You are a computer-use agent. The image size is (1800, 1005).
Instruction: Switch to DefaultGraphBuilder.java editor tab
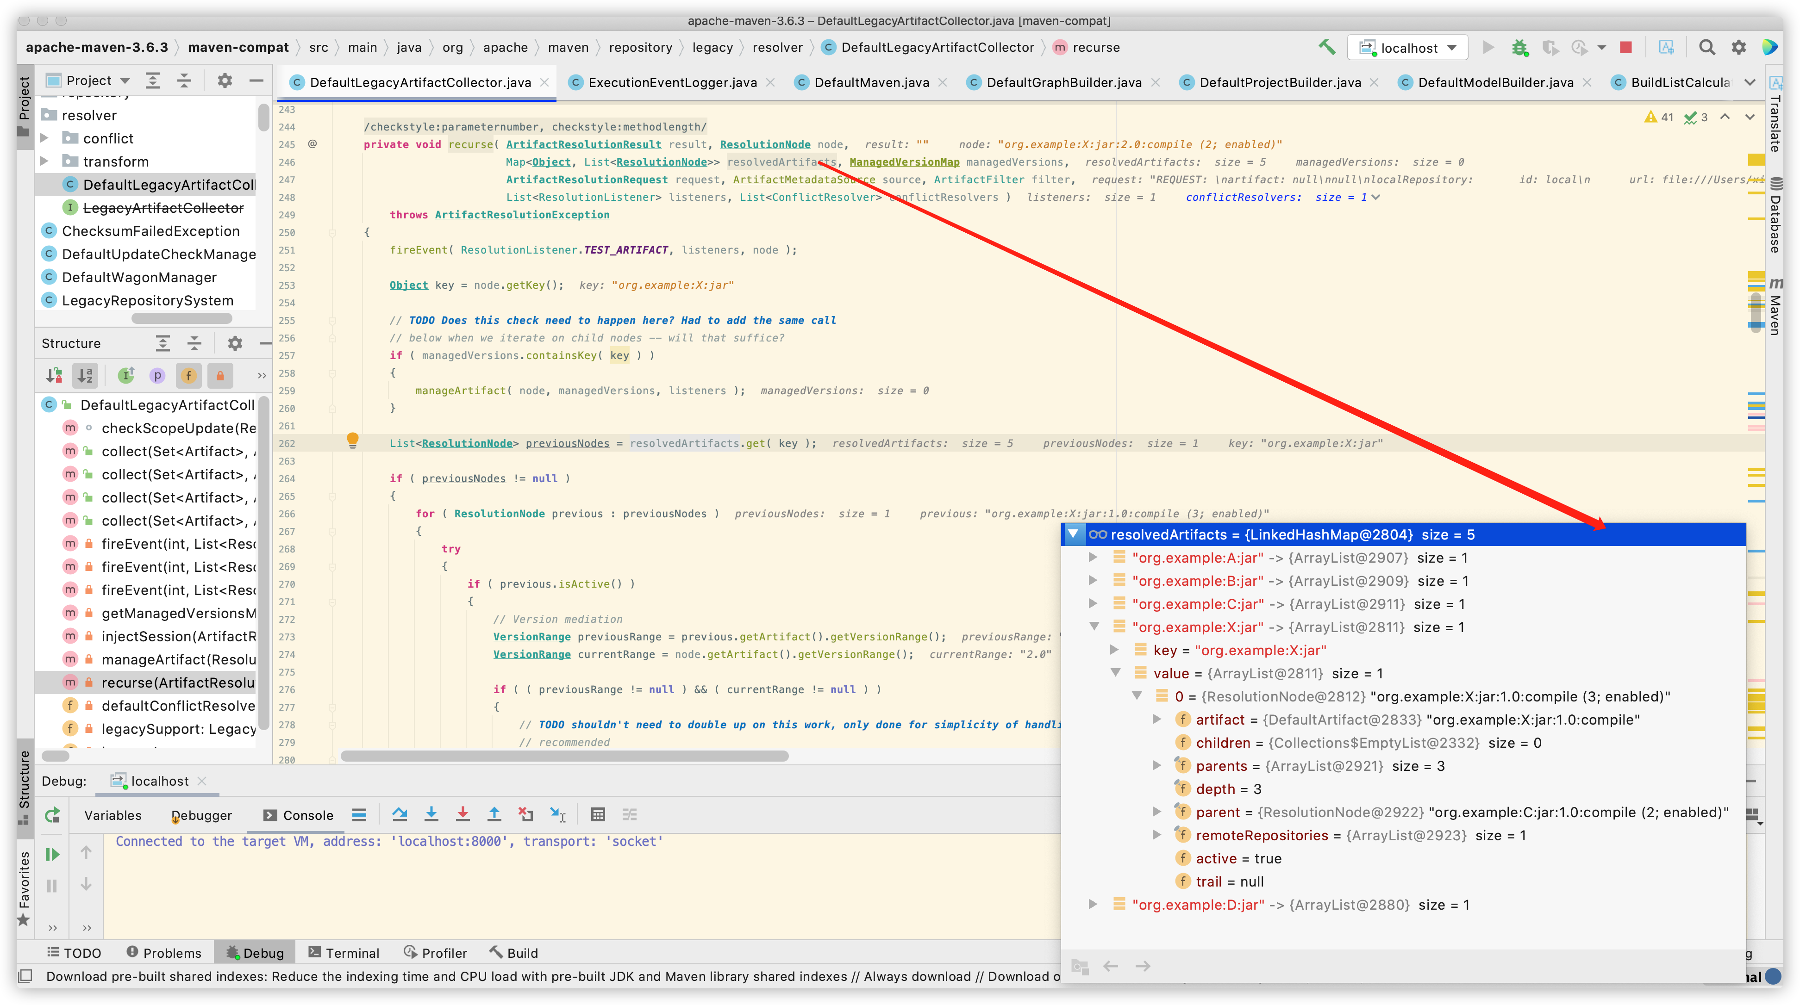[1063, 82]
